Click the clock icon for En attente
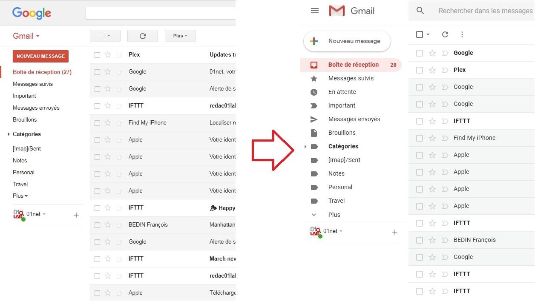This screenshot has width=535, height=301. 314,92
